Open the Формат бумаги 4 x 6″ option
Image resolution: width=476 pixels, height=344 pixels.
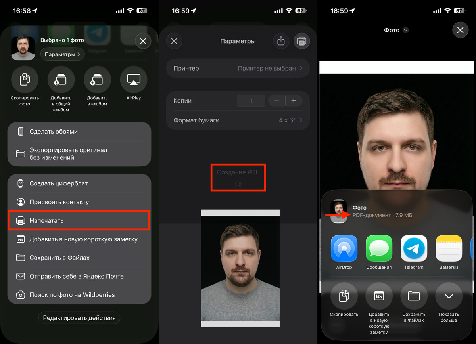click(x=238, y=120)
